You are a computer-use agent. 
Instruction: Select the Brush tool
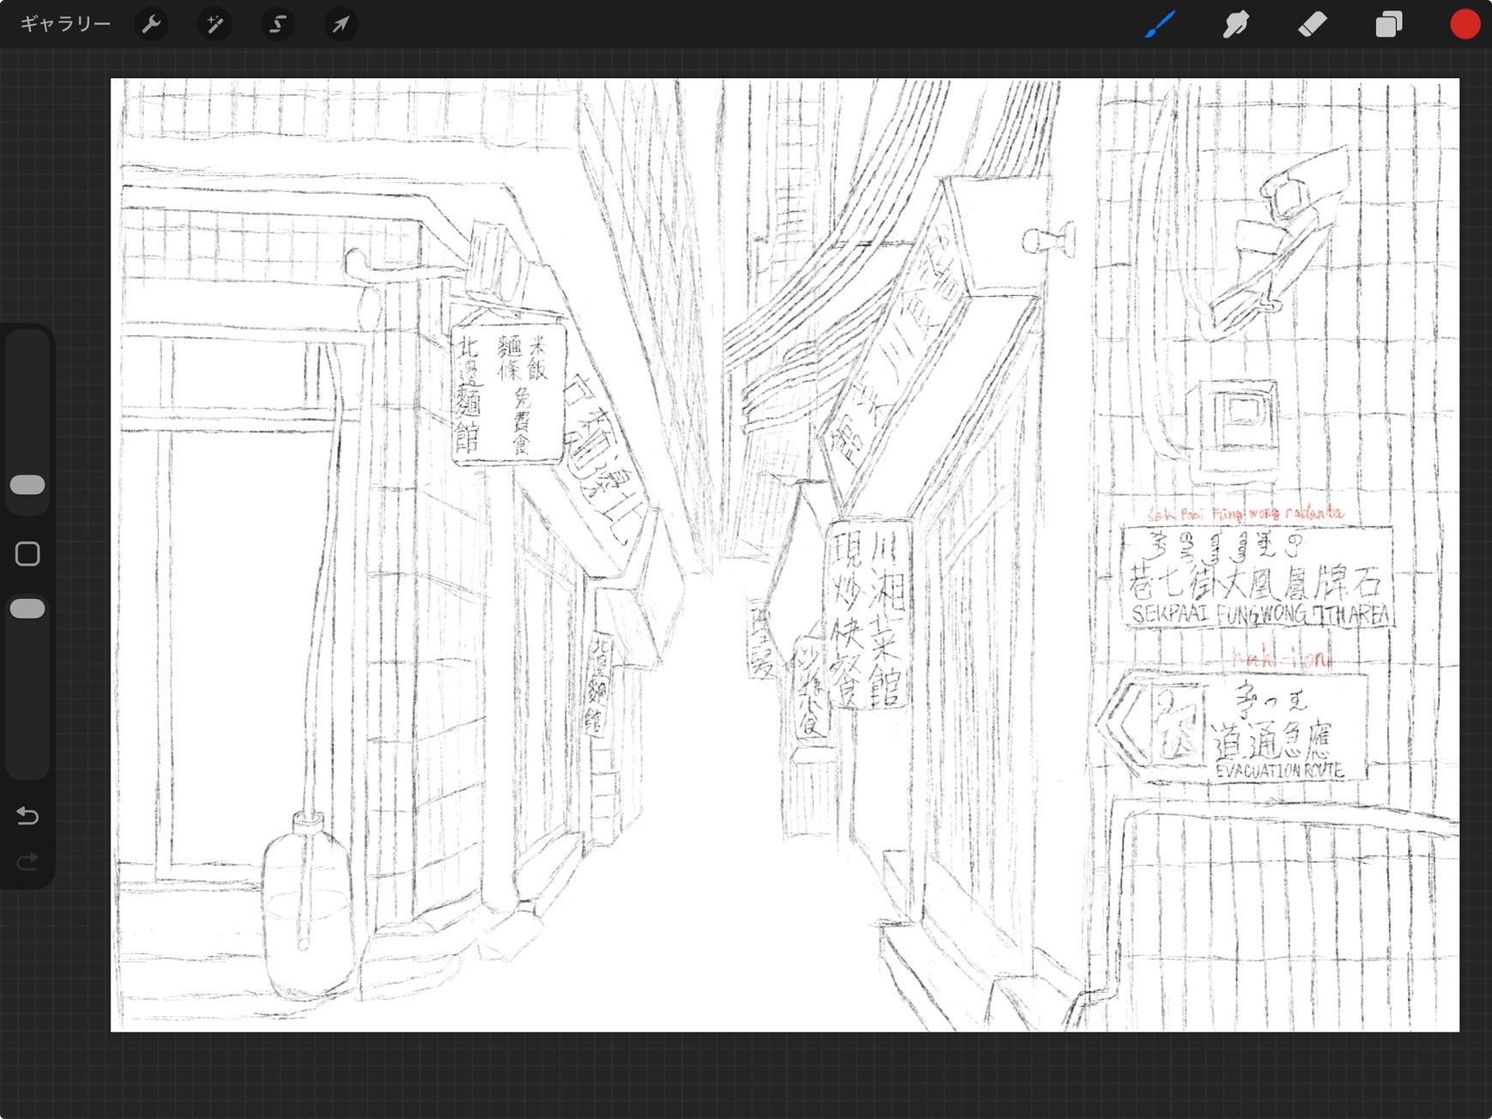point(1160,24)
